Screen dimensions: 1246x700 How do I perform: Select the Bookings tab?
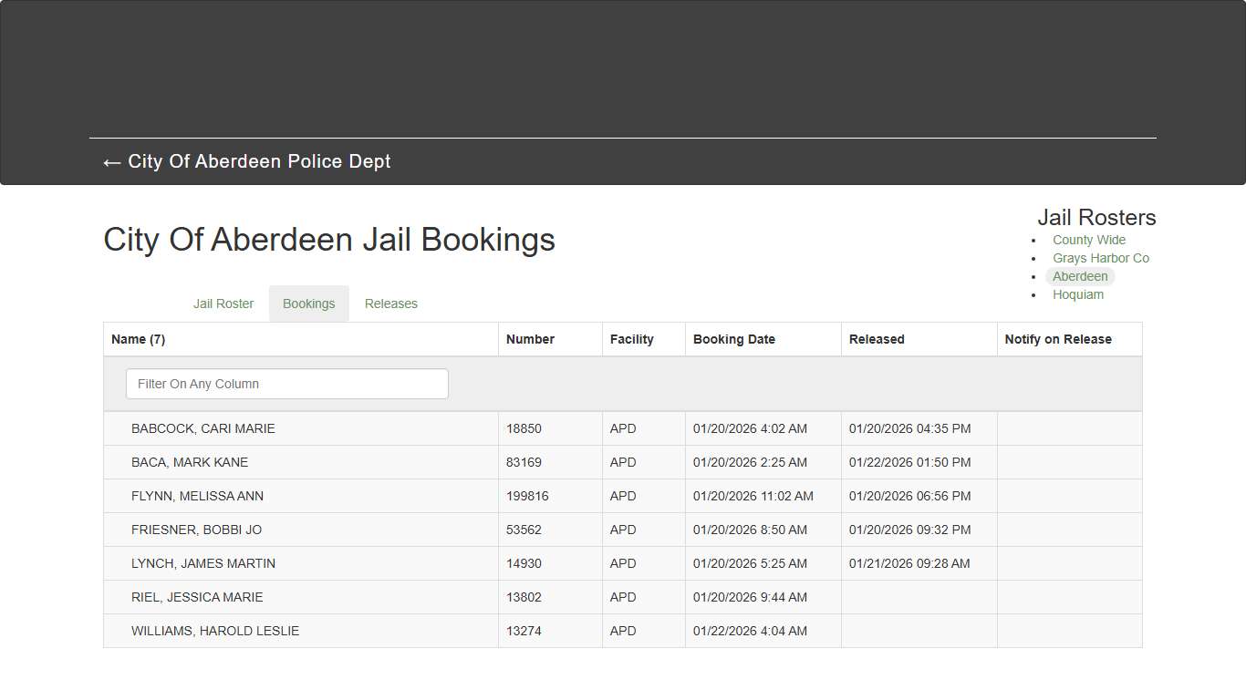pyautogui.click(x=308, y=303)
